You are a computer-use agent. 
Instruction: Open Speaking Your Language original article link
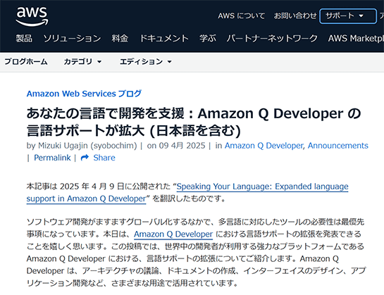pos(187,192)
